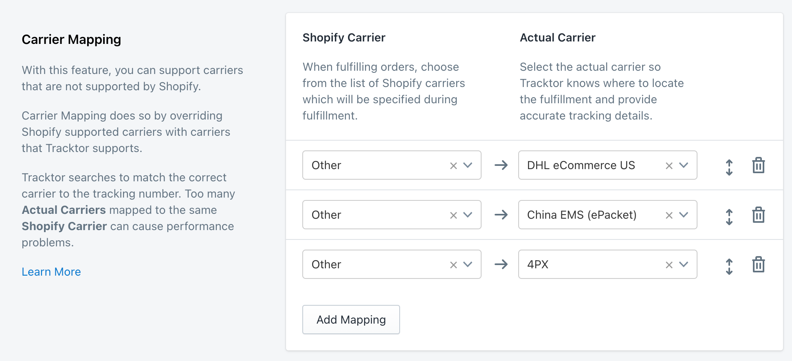Click the Add Mapping button
The width and height of the screenshot is (792, 361).
click(x=351, y=320)
